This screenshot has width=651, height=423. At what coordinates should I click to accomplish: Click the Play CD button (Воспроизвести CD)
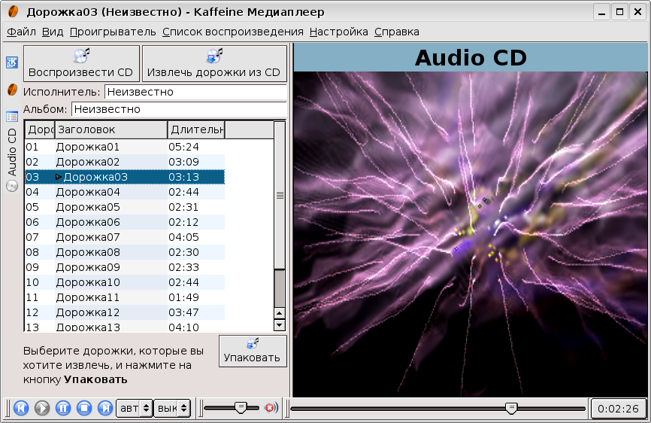[x=81, y=63]
